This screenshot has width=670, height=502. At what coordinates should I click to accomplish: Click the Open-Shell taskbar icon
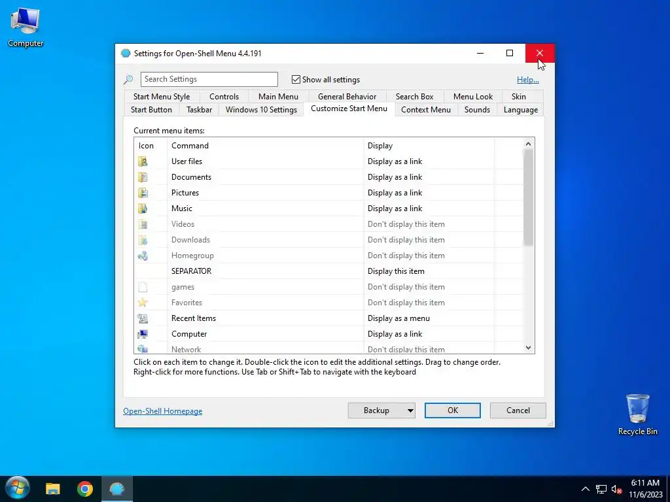(x=116, y=489)
